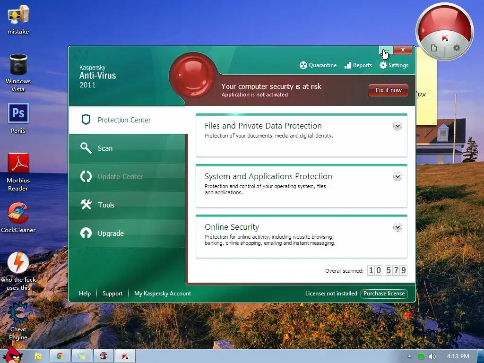Click the clock showing 4:13 PM
Image resolution: width=484 pixels, height=363 pixels.
(458, 356)
